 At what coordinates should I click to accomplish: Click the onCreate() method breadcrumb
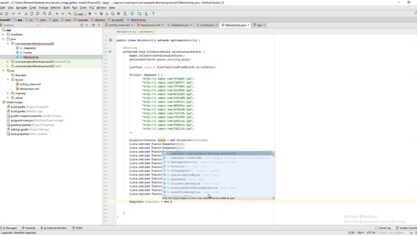(x=147, y=32)
